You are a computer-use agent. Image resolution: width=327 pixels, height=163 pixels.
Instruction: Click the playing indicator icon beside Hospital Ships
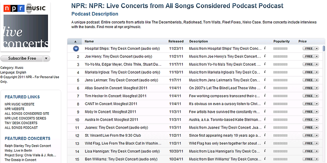click(76, 48)
